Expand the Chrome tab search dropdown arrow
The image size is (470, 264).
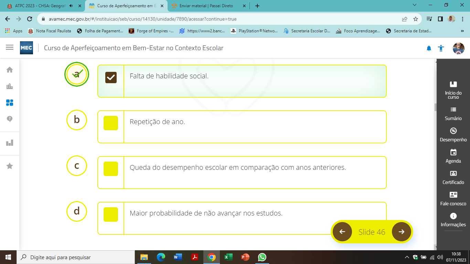tap(414, 5)
